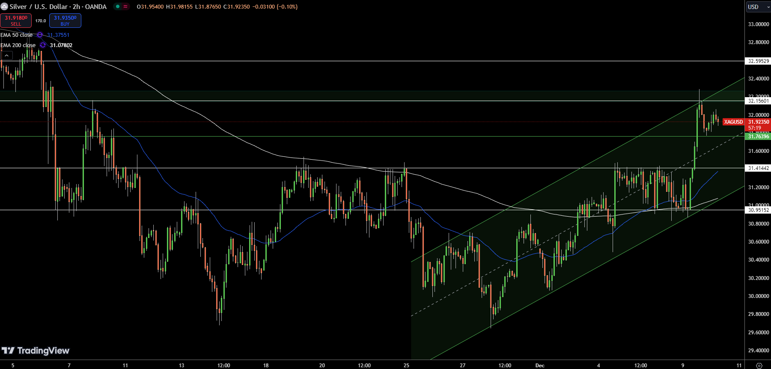
Task: Collapse the indicator legend with chevron button
Action: pos(7,56)
